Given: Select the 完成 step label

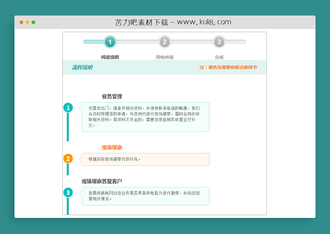Looking at the screenshot, I should click(x=219, y=57).
